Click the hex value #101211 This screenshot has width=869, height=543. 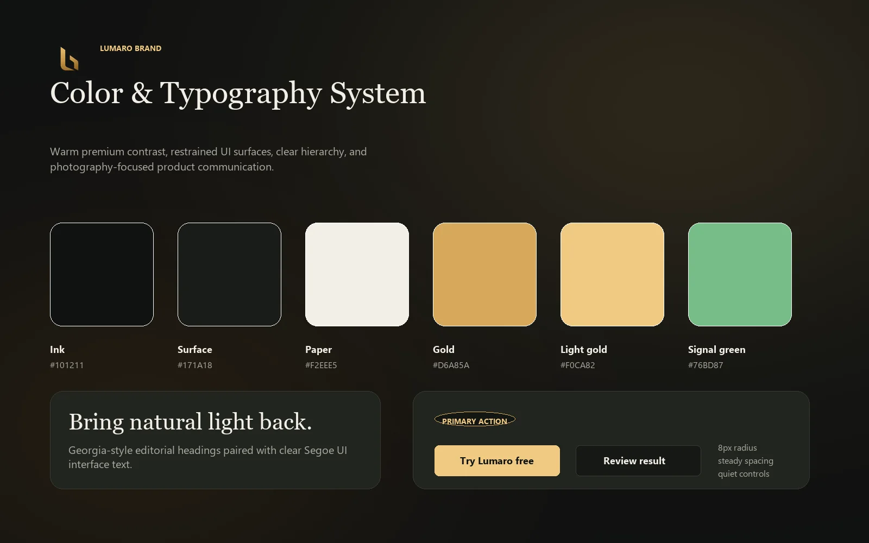67,365
